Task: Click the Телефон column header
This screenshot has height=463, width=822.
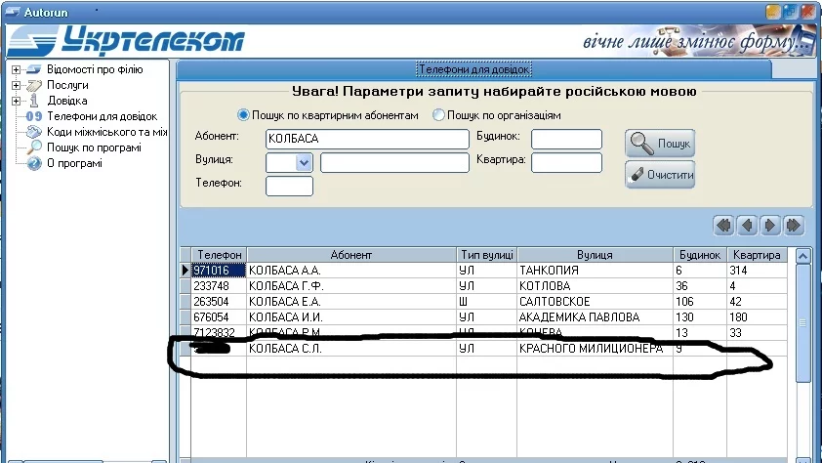Action: pyautogui.click(x=219, y=255)
